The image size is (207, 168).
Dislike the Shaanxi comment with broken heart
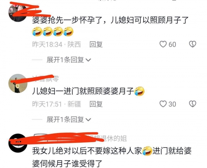pyautogui.click(x=193, y=44)
